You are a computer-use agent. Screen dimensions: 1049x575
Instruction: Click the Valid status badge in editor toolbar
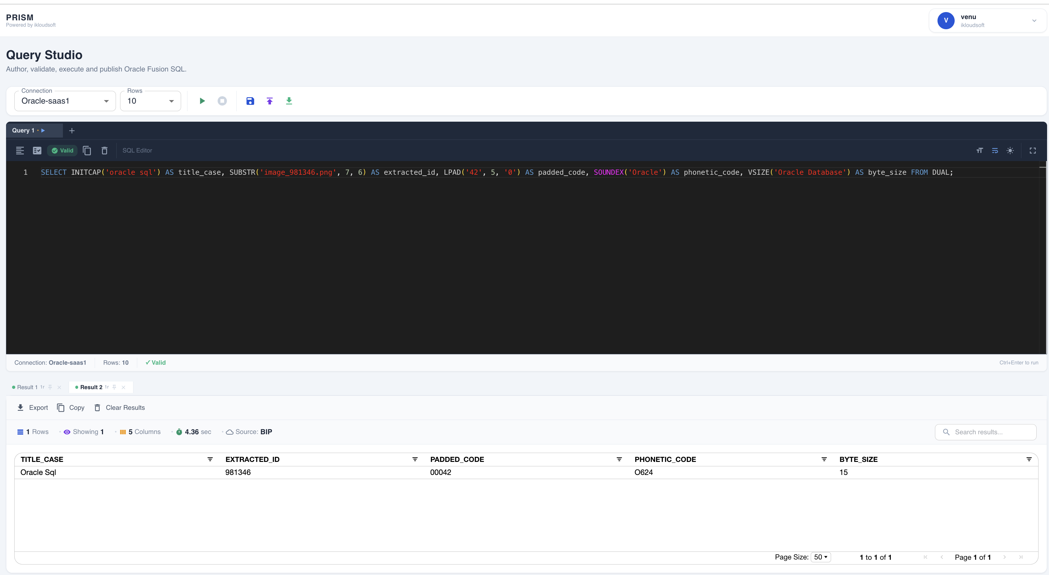point(62,151)
